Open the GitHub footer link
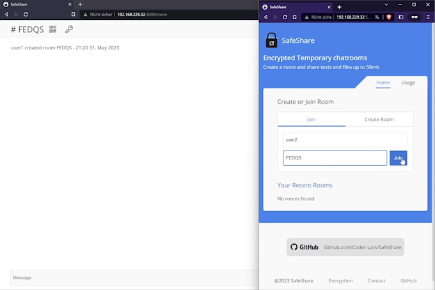 (x=408, y=280)
